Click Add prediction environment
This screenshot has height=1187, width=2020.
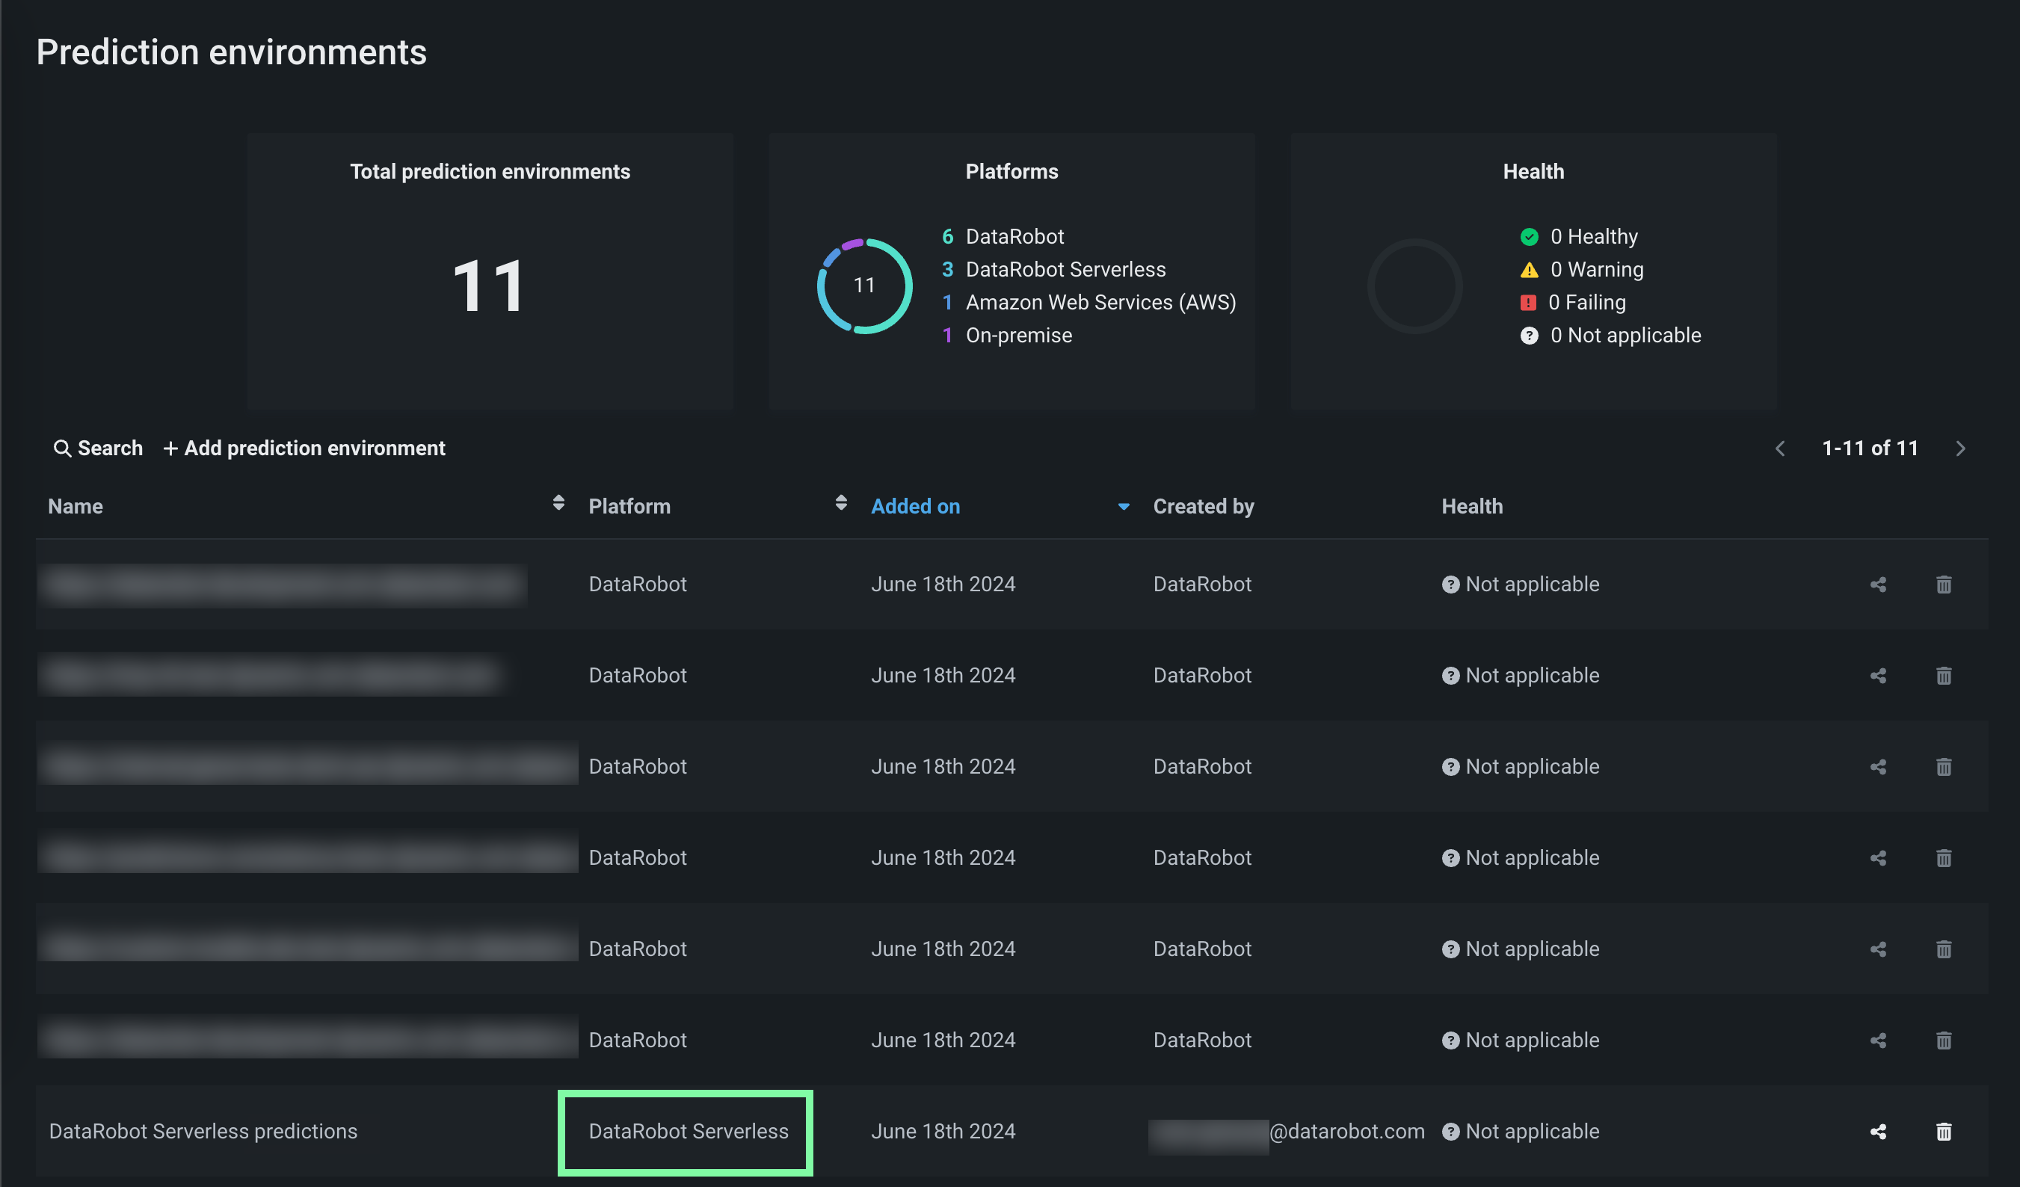point(304,448)
